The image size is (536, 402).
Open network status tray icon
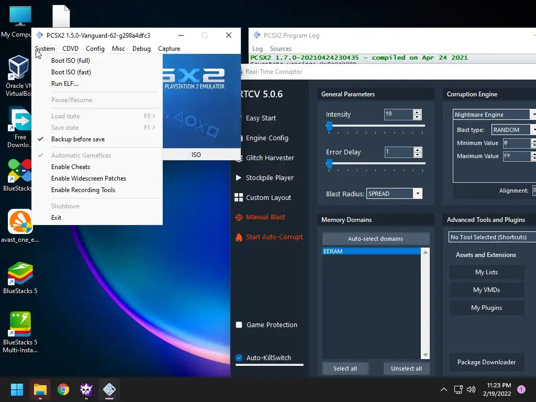(x=458, y=389)
